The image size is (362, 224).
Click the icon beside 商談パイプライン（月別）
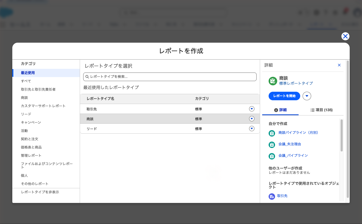pos(272,133)
